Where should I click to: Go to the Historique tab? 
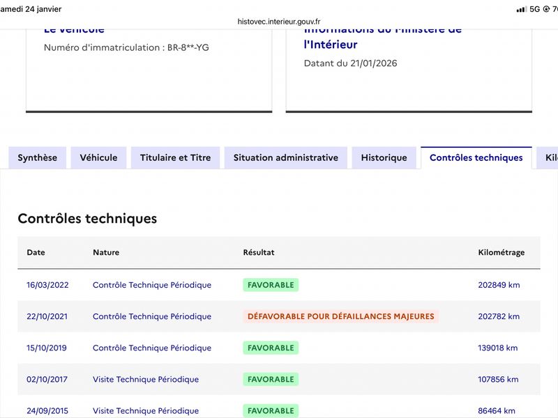384,157
